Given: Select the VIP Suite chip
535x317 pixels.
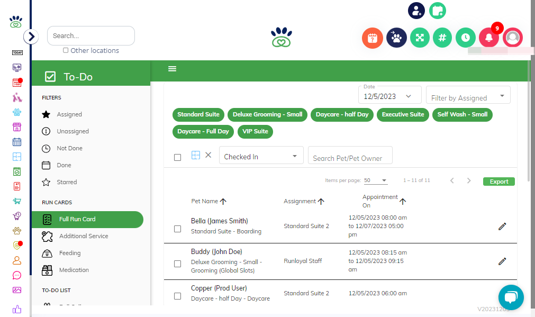Looking at the screenshot, I should point(255,132).
